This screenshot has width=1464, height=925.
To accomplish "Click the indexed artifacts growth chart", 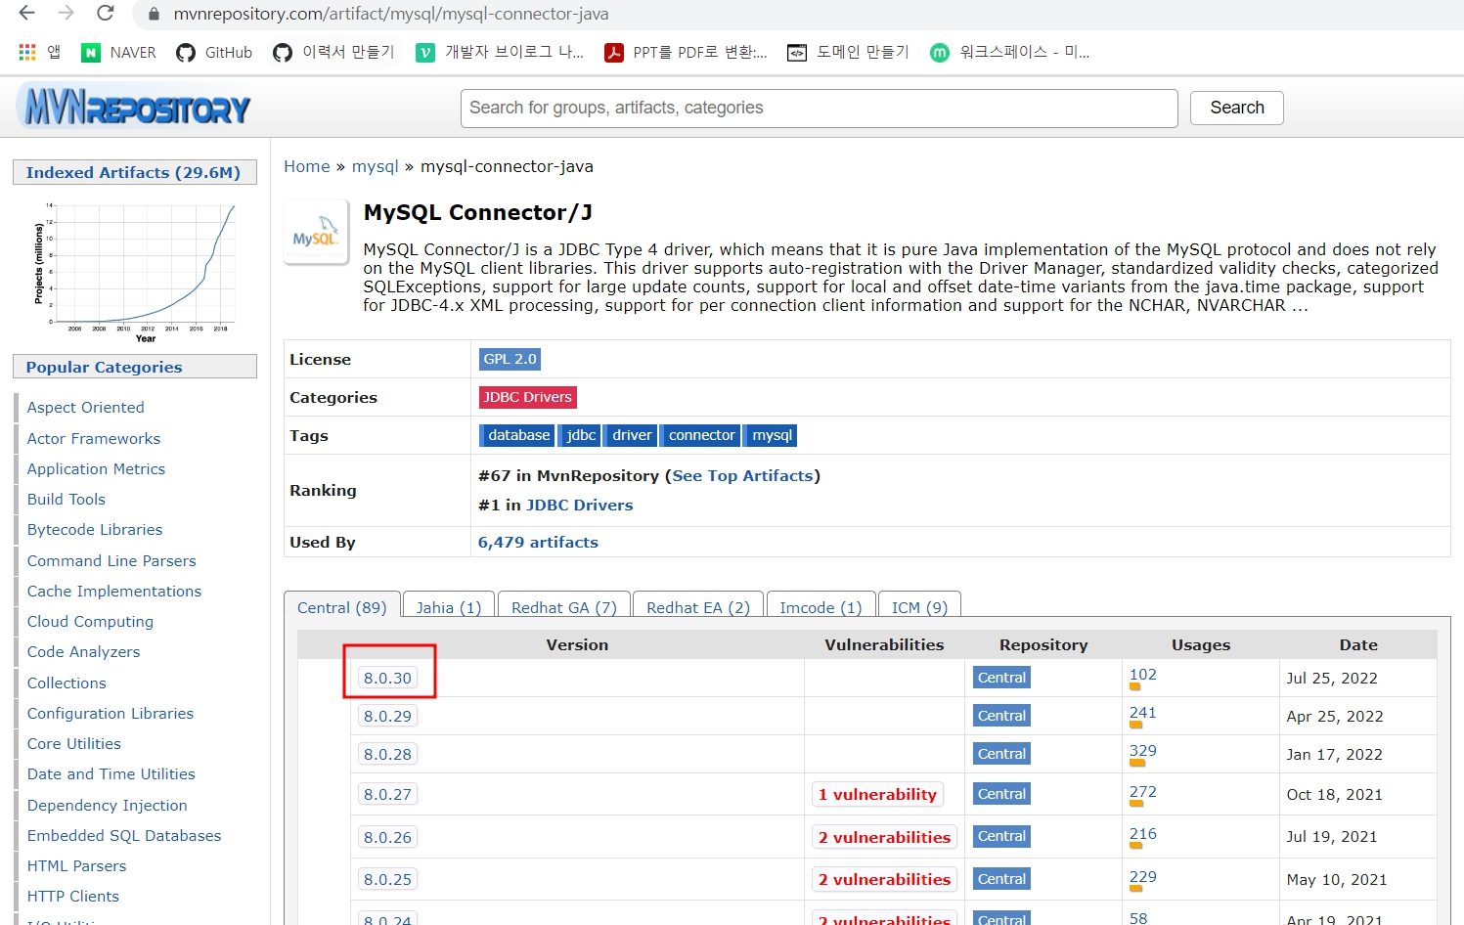I will 135,271.
